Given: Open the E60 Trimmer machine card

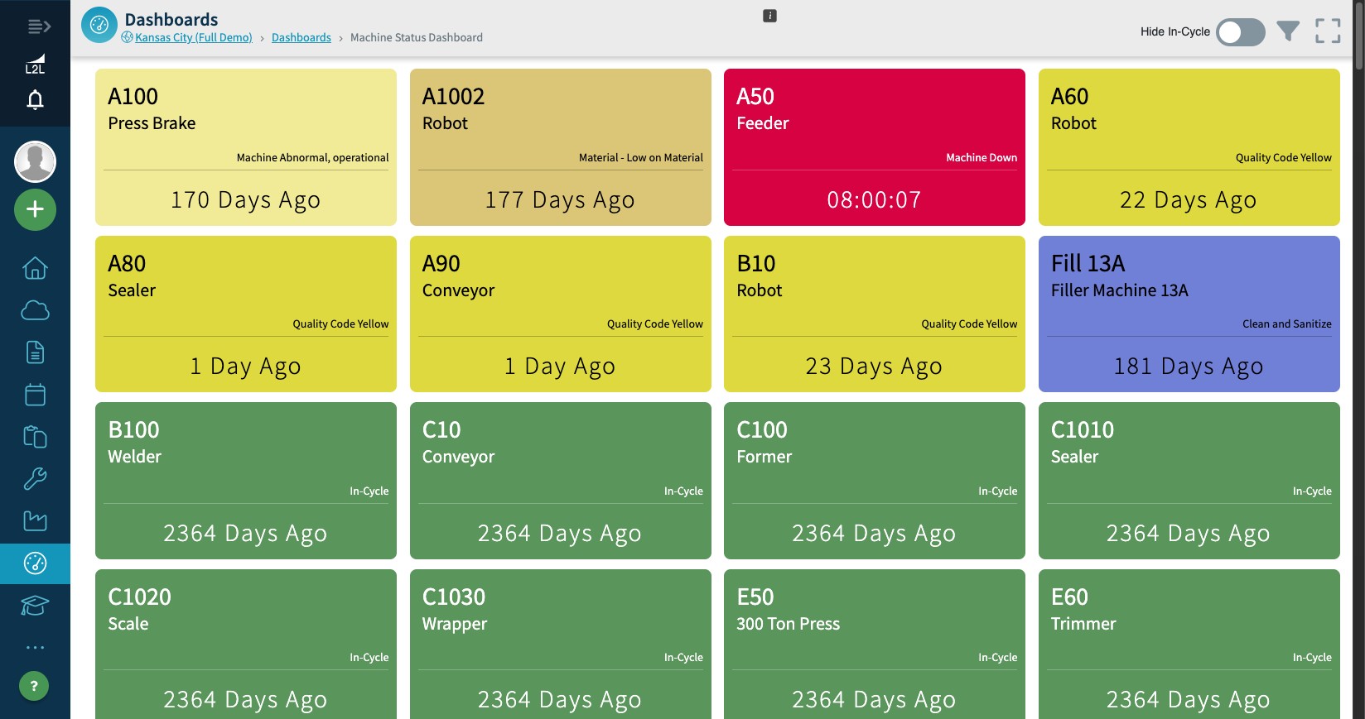Looking at the screenshot, I should pos(1189,645).
